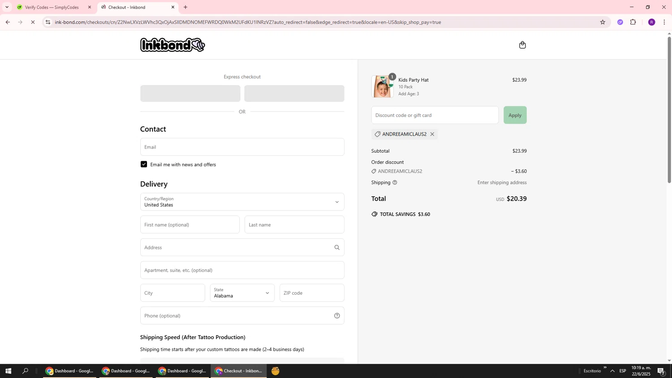The width and height of the screenshot is (672, 378).
Task: Open the Windows Start menu
Action: [8, 371]
